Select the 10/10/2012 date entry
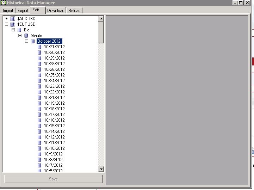254x190 pixels. point(54,148)
